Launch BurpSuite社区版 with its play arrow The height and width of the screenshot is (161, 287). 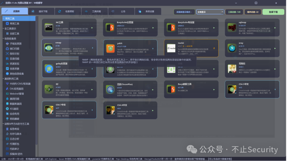click(153, 28)
